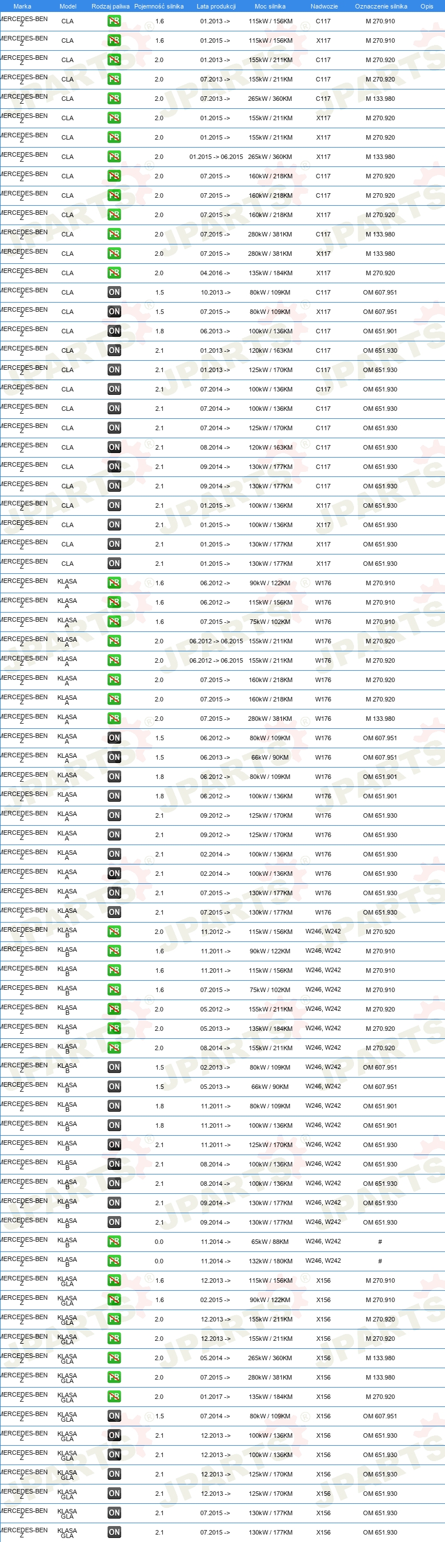The image size is (445, 1542).
Task: Click OM 607.951 in Klasa GLA row
Action: pyautogui.click(x=380, y=1416)
